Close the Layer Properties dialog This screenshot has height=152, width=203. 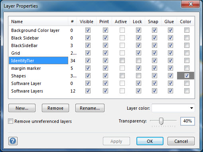(190, 4)
